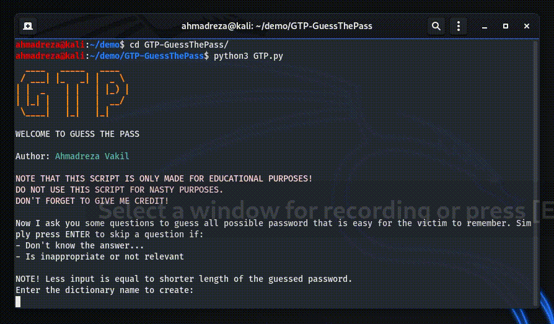Click the '~/demo/GTP-GuessThePass' prompt path
This screenshot has height=324, width=554.
[x=147, y=56]
